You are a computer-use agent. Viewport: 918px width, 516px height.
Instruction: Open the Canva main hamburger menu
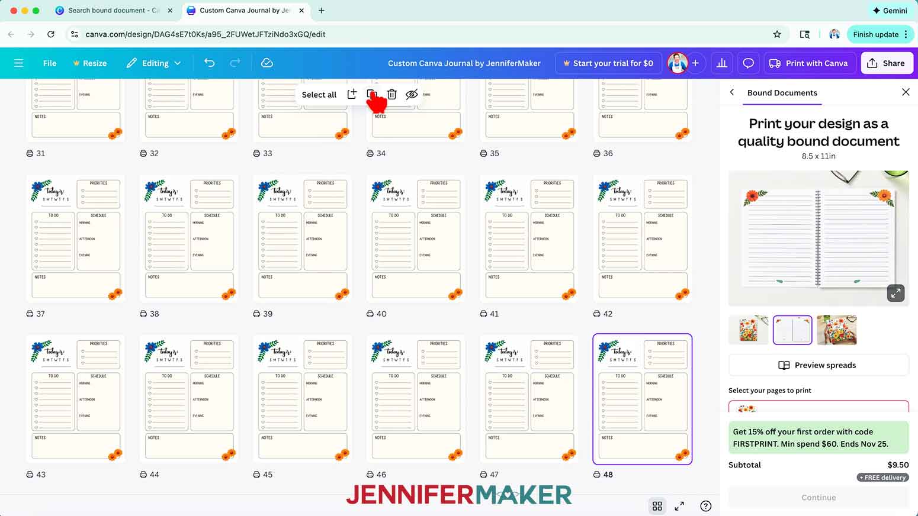pyautogui.click(x=19, y=63)
